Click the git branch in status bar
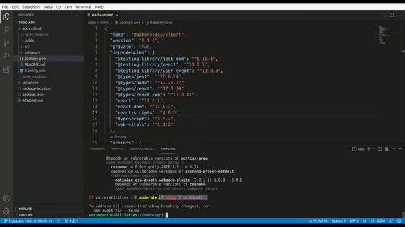 pyautogui.click(x=28, y=221)
